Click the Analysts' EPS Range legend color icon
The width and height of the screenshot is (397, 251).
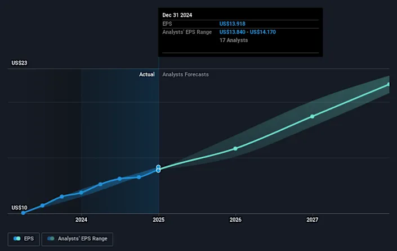[51, 239]
